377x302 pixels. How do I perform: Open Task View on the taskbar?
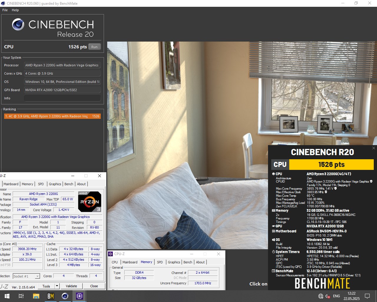coord(21,296)
